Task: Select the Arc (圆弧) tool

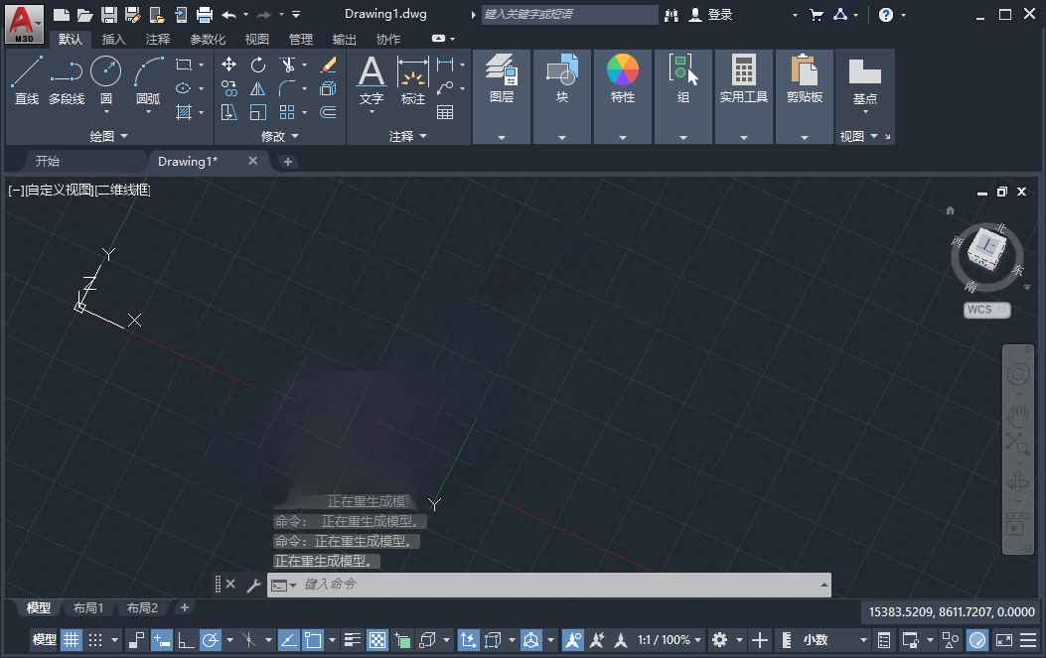Action: pos(148,80)
